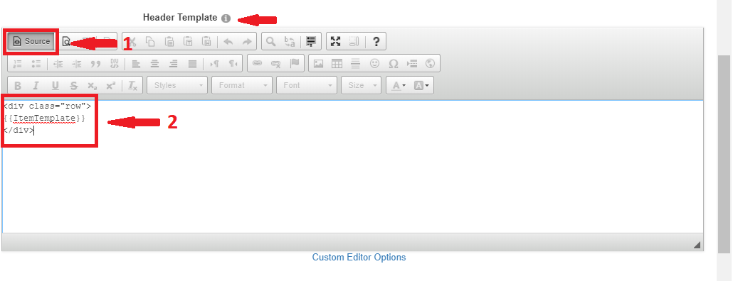Create a Div container

pos(115,64)
